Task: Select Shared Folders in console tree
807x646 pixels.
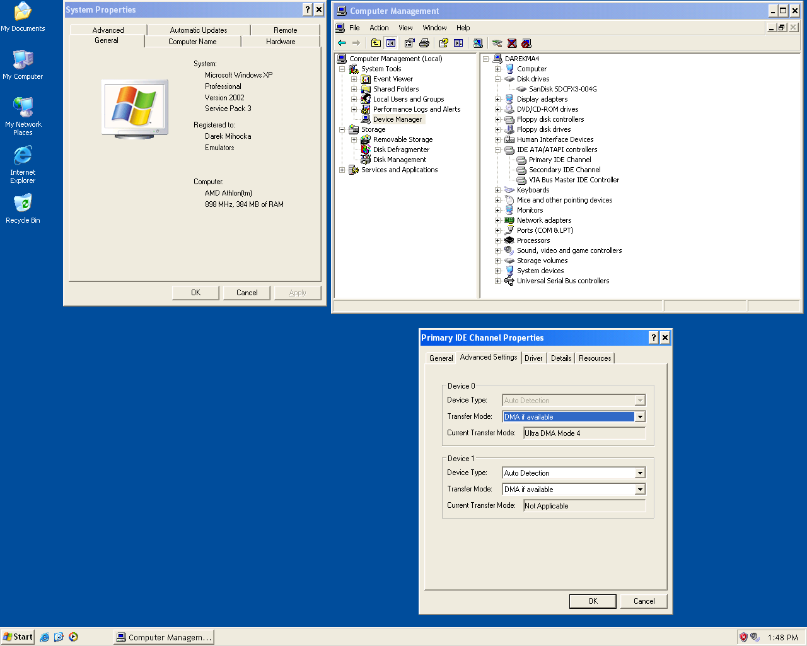Action: tap(395, 89)
